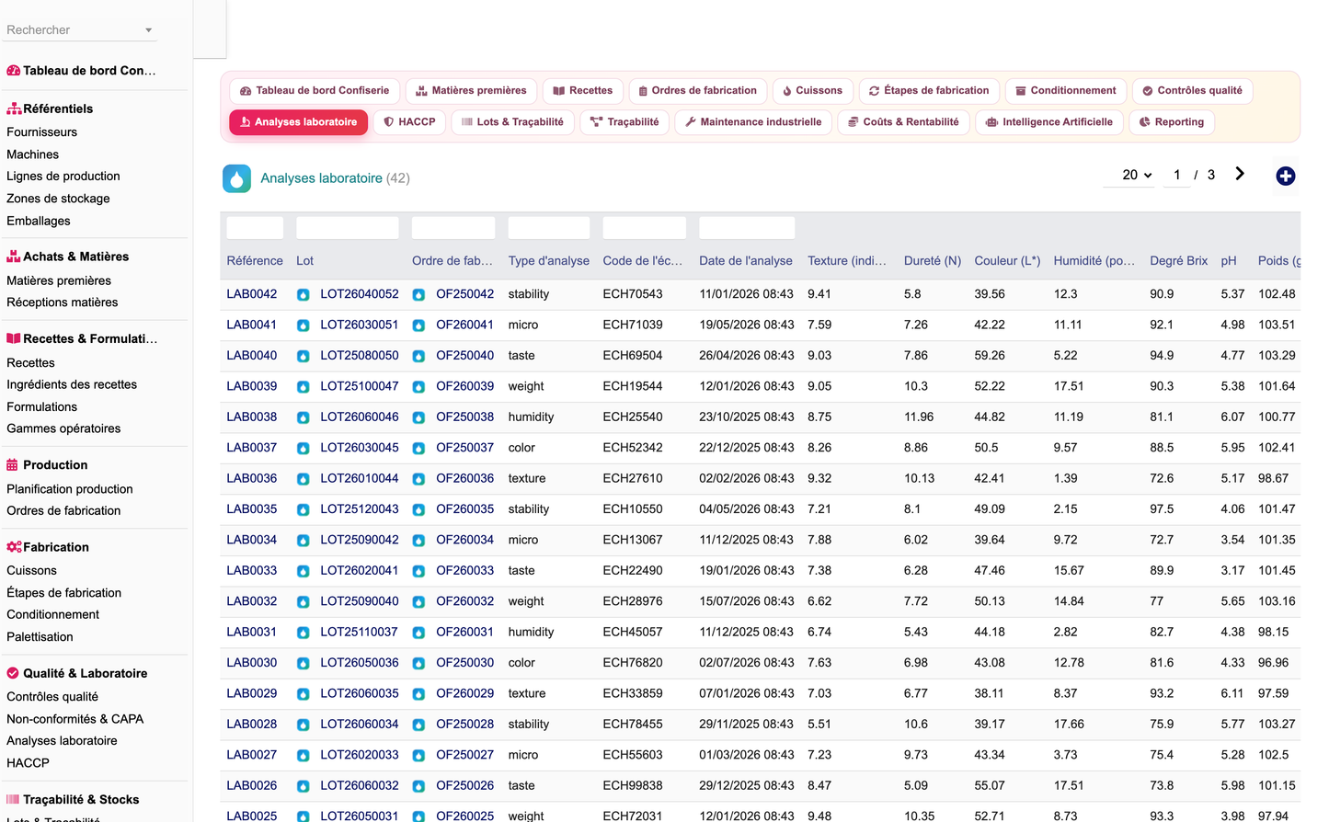Click lot icon beside LOT26010044
The image size is (1329, 822).
304,479
